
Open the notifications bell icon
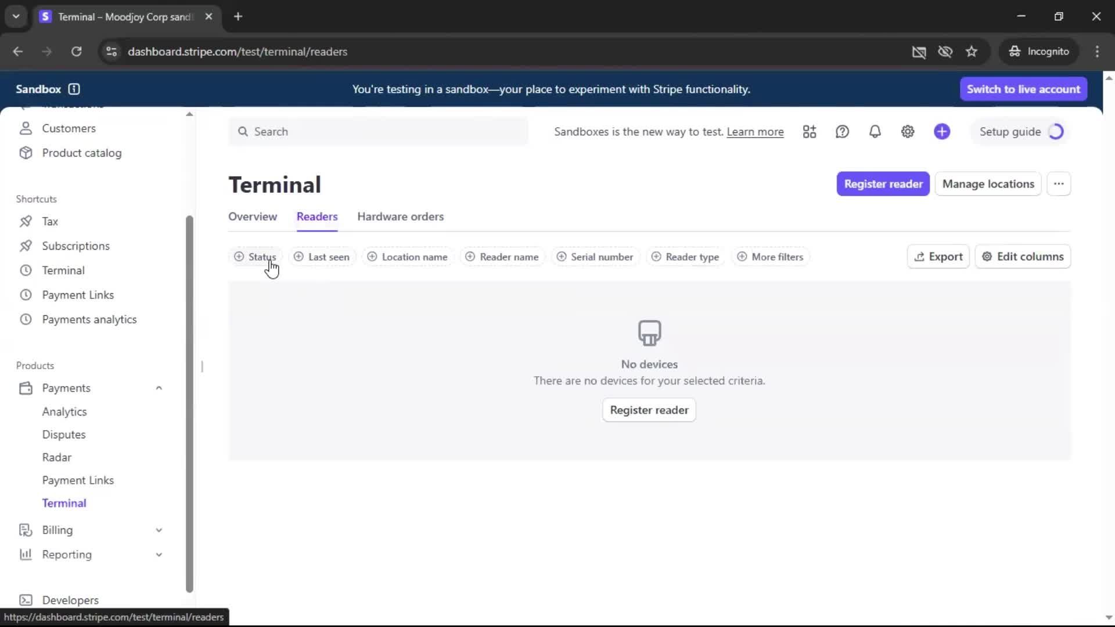pyautogui.click(x=875, y=132)
